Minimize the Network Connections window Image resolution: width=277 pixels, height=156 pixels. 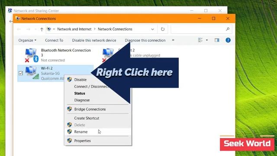[200, 18]
